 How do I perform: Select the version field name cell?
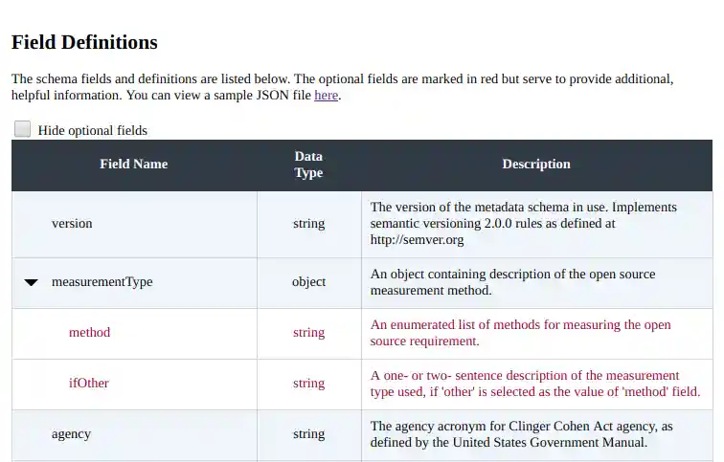[x=72, y=224]
